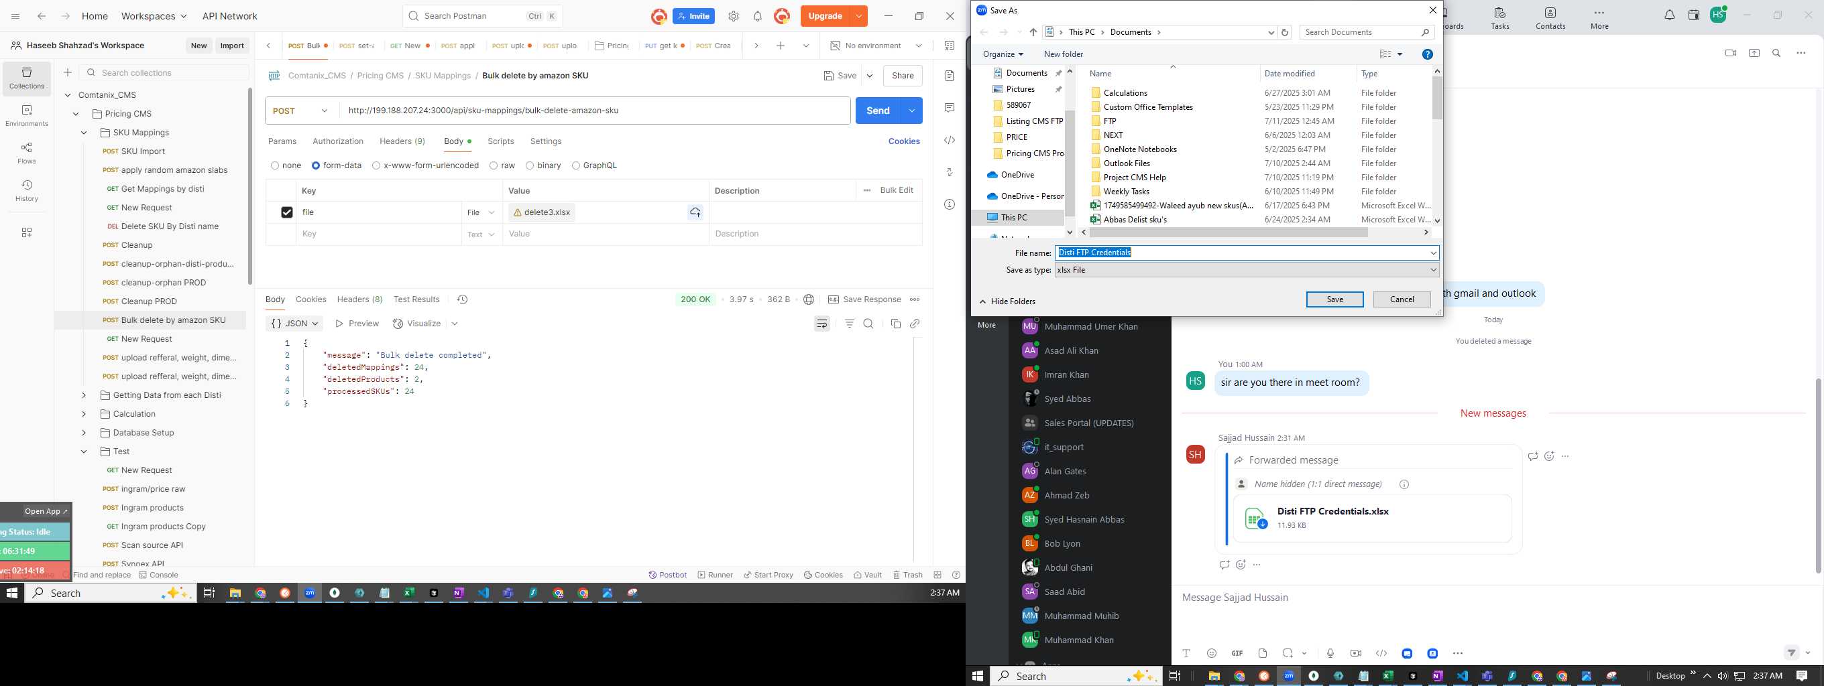Viewport: 1824px width, 686px height.
Task: Start a video call in Zoom chat header
Action: pos(1731,53)
